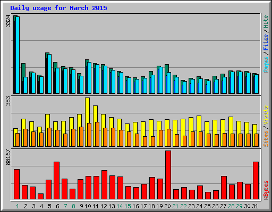The width and height of the screenshot is (272, 212).
Task: Click the green day label 8 on x-axis
Action: (73, 206)
